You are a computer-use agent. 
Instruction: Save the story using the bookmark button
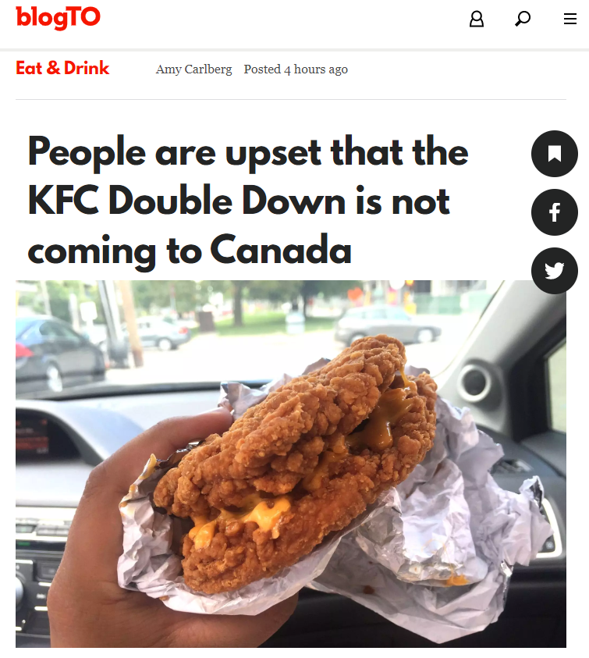[x=554, y=154]
